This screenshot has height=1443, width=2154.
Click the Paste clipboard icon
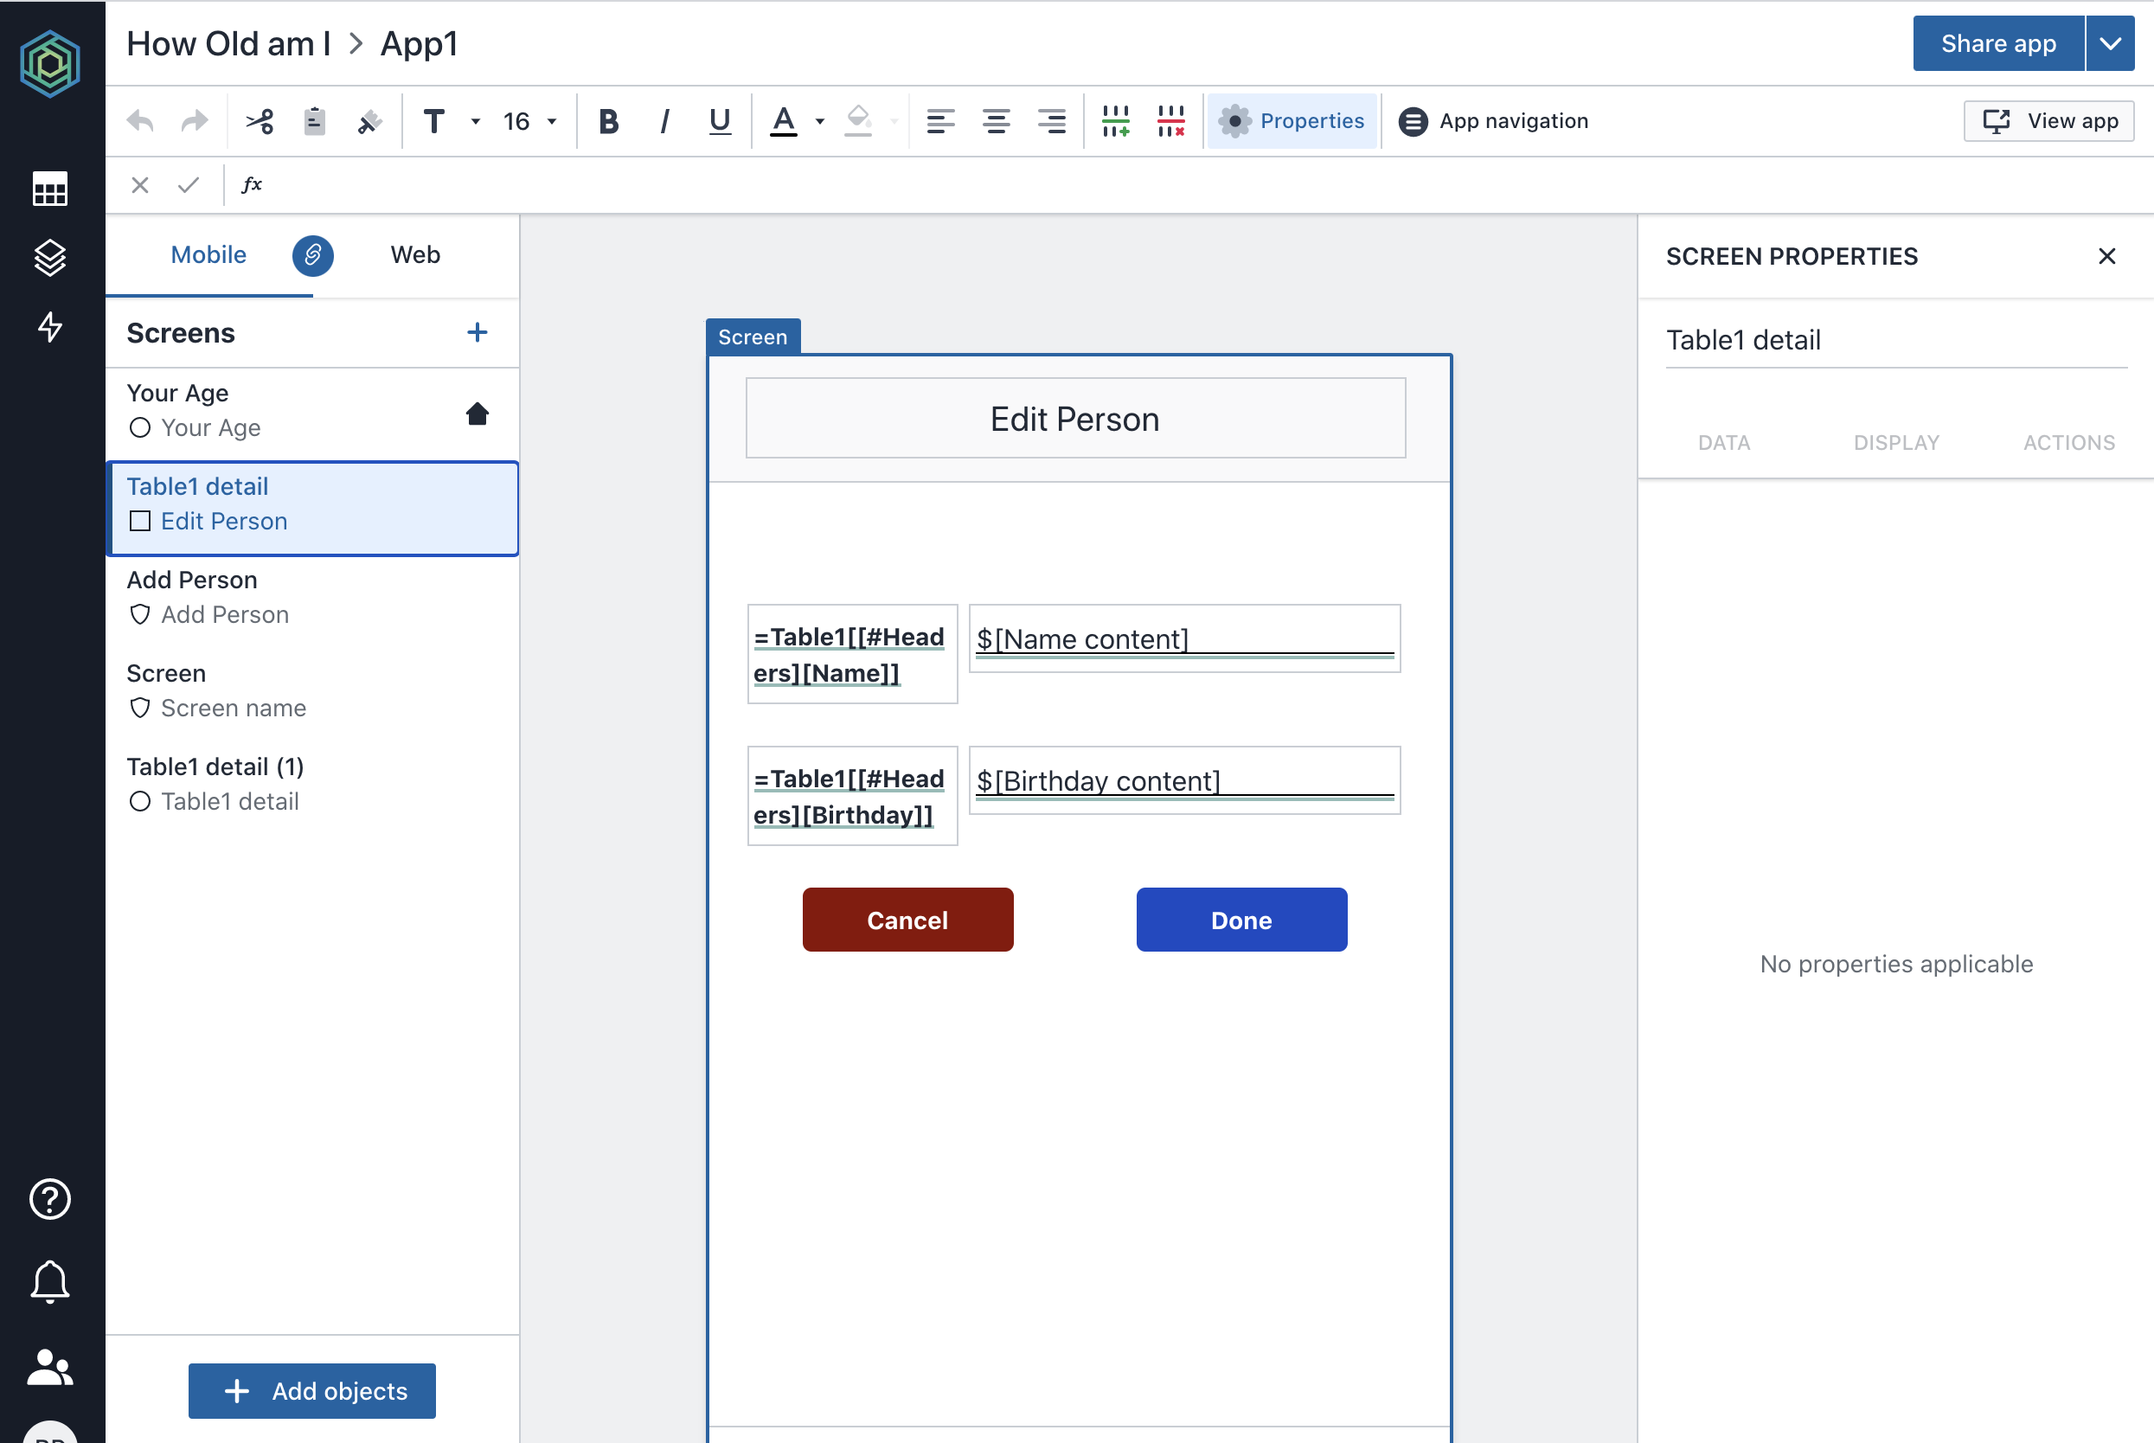pos(313,120)
